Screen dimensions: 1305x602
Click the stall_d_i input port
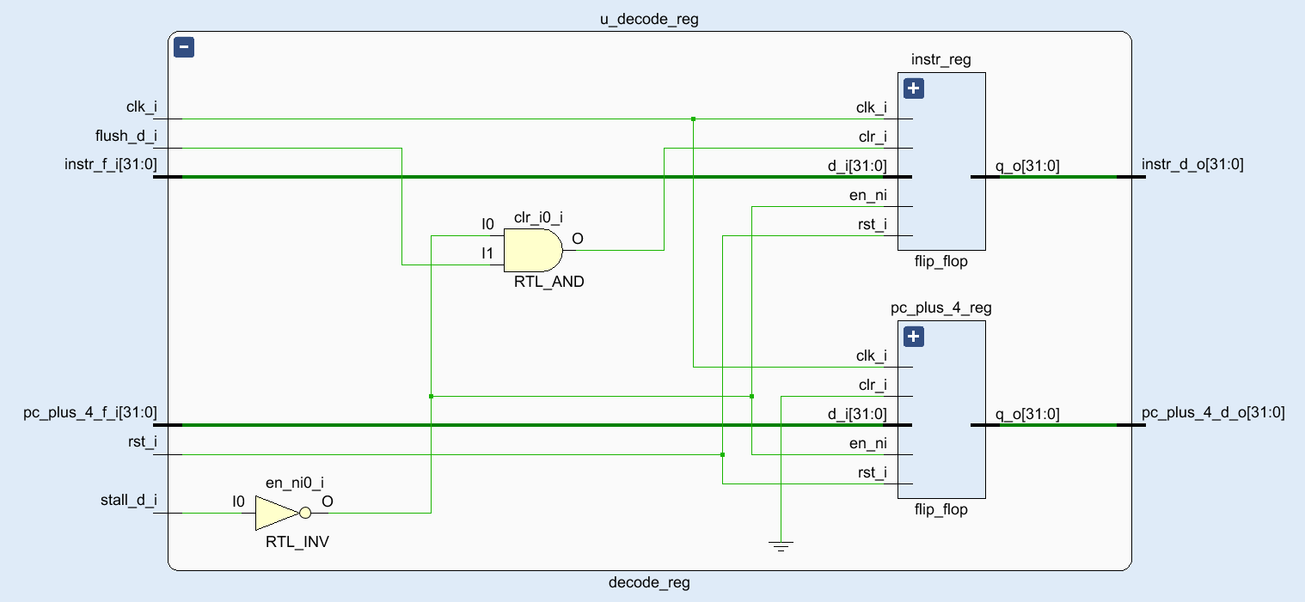point(129,501)
